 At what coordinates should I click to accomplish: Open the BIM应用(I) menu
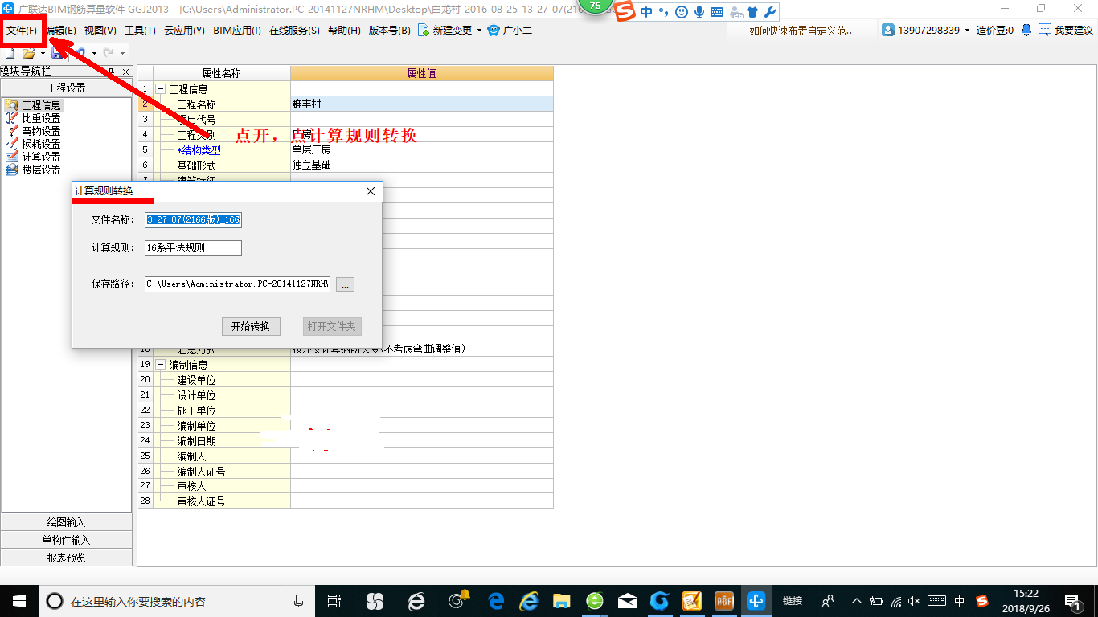(237, 31)
